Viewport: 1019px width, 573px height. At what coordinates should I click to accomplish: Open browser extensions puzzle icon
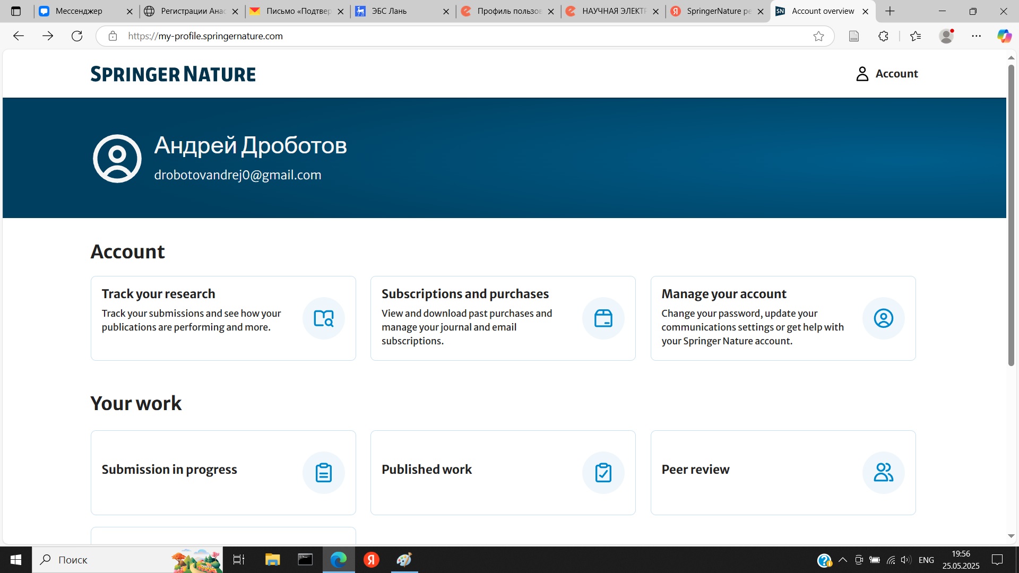883,36
